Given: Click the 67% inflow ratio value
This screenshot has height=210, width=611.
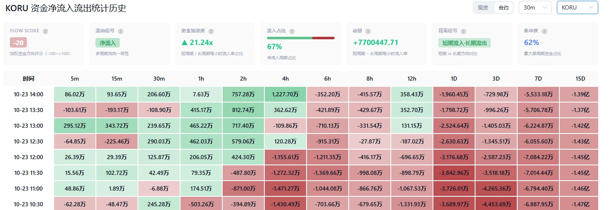Looking at the screenshot, I should (x=274, y=47).
